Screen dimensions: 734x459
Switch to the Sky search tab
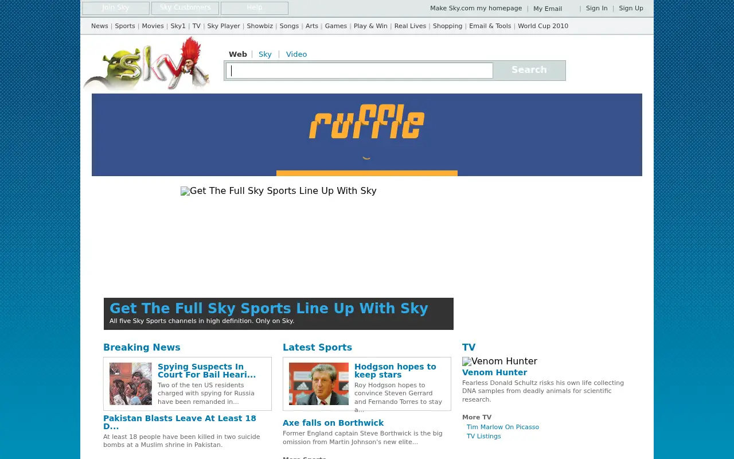[x=265, y=55]
